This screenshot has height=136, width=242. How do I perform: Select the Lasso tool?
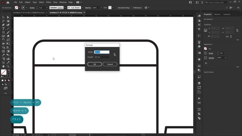coord(8,21)
